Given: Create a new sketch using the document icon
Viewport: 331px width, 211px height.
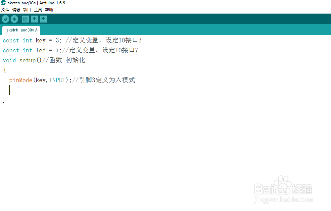Looking at the screenshot, I should 25,19.
